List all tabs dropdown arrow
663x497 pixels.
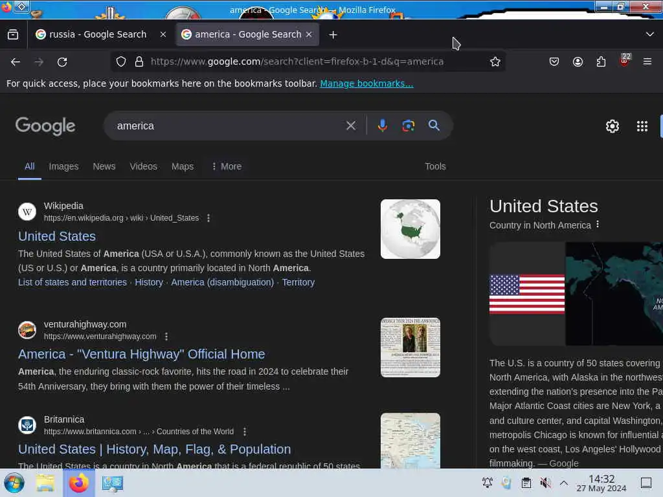tap(650, 34)
